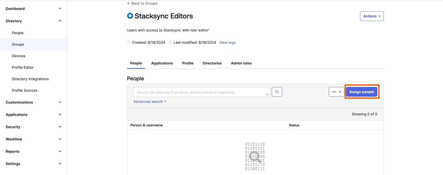Expand the Reports sidebar section
Viewport: 443px width, 175px height.
click(x=34, y=152)
